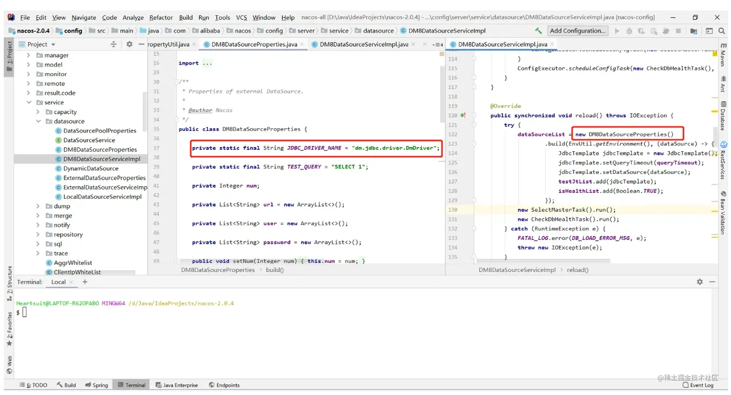Add a new terminal session tab
The width and height of the screenshot is (731, 395).
click(x=85, y=282)
